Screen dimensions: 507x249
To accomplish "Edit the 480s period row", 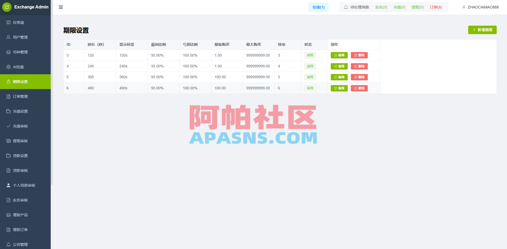I will (339, 88).
